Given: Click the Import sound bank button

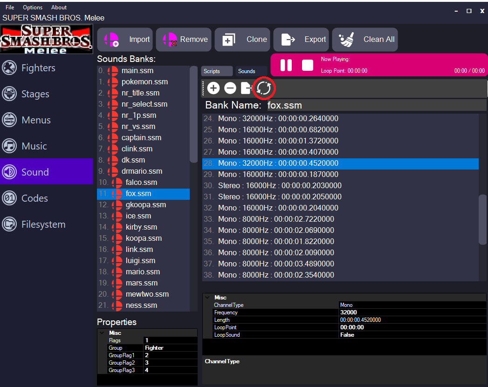Looking at the screenshot, I should [x=125, y=40].
